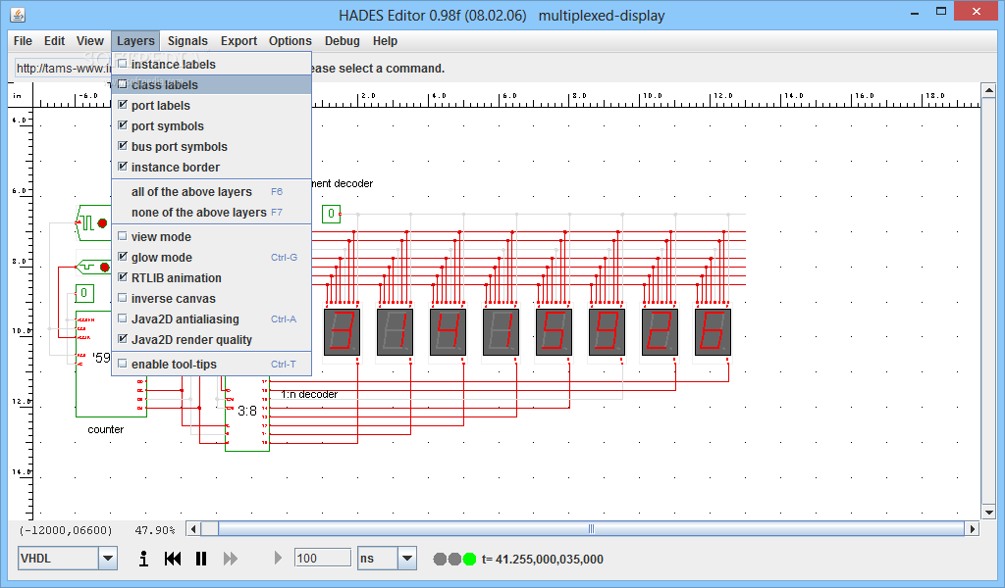Rewind the simulation to start
1005x588 pixels.
click(x=173, y=559)
